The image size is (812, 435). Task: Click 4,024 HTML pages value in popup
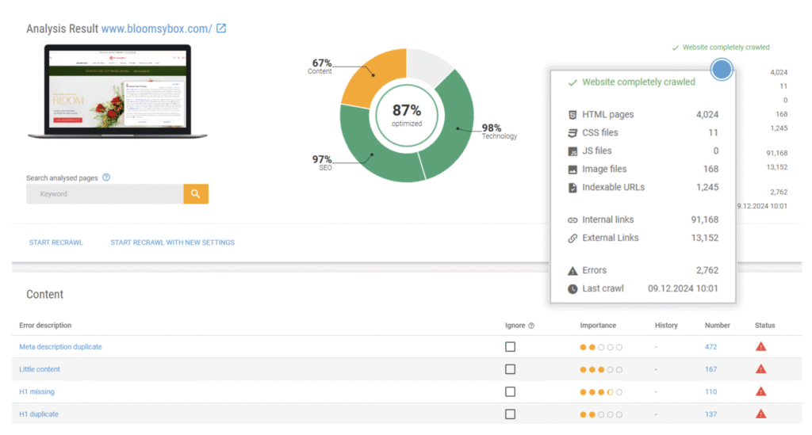pyautogui.click(x=707, y=115)
